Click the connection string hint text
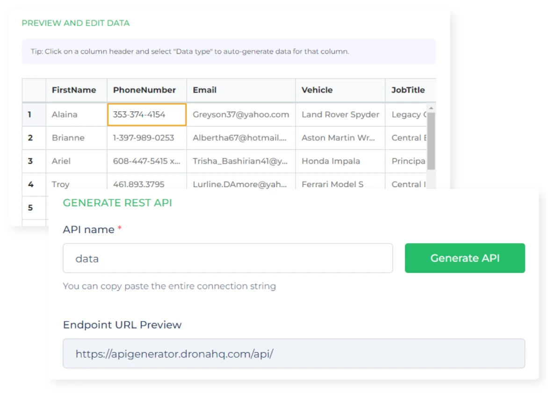 pyautogui.click(x=170, y=286)
